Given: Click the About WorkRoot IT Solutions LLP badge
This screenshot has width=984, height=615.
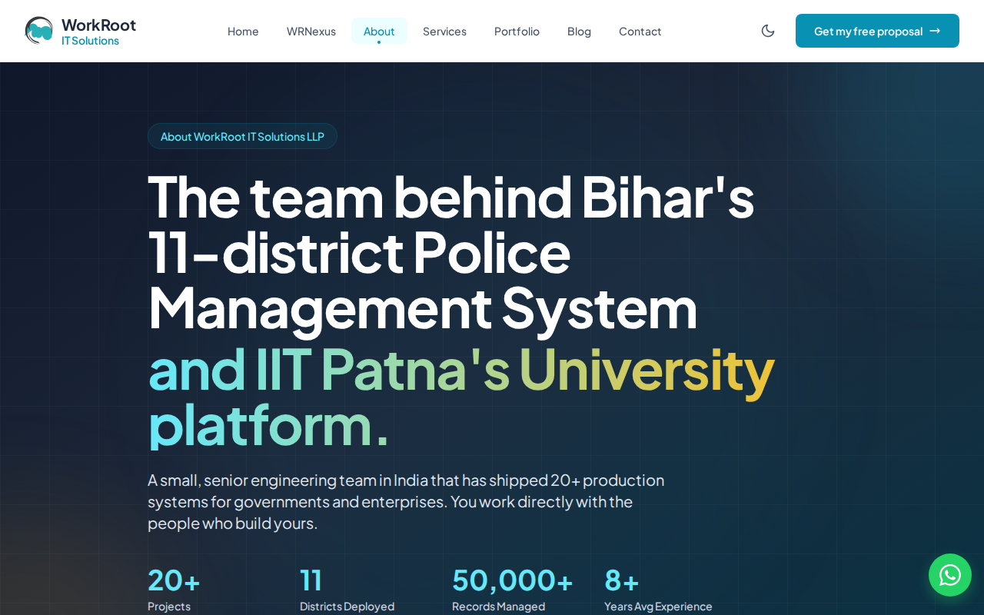Looking at the screenshot, I should 242,136.
